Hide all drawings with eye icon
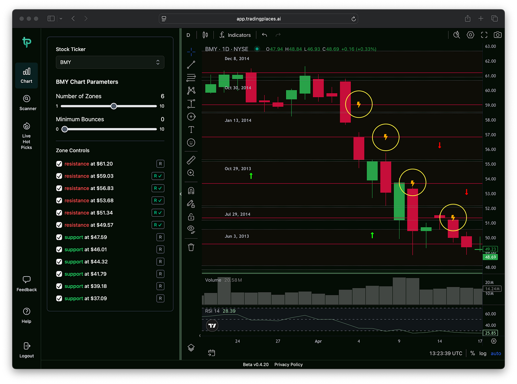517x384 pixels. point(191,229)
